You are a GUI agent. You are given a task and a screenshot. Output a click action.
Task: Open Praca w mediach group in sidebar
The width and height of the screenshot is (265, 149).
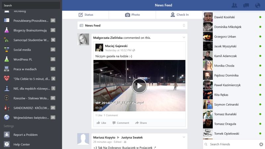[31, 69]
